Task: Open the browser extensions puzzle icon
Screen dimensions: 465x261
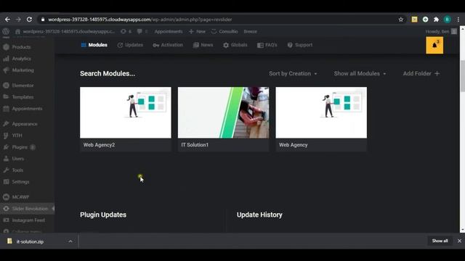Action: pos(436,20)
